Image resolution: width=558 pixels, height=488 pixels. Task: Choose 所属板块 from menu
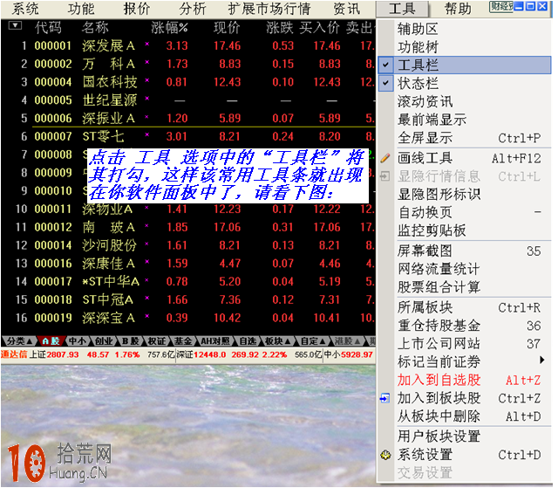pyautogui.click(x=465, y=307)
